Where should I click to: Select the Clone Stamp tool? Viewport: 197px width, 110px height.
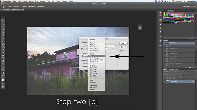pyautogui.click(x=3, y=44)
